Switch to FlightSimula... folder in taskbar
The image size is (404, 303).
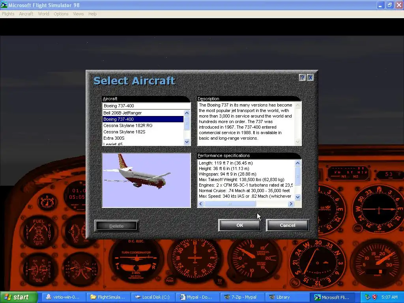click(x=108, y=297)
